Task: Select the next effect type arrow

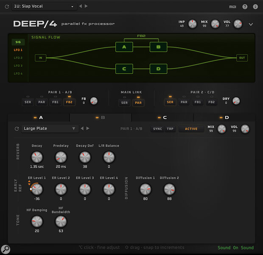Action: [x=88, y=128]
